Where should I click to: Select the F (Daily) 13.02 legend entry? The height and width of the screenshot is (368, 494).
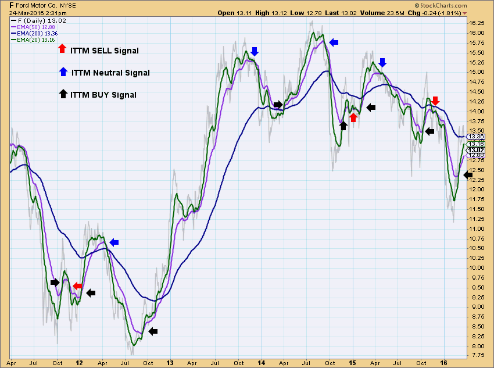39,21
